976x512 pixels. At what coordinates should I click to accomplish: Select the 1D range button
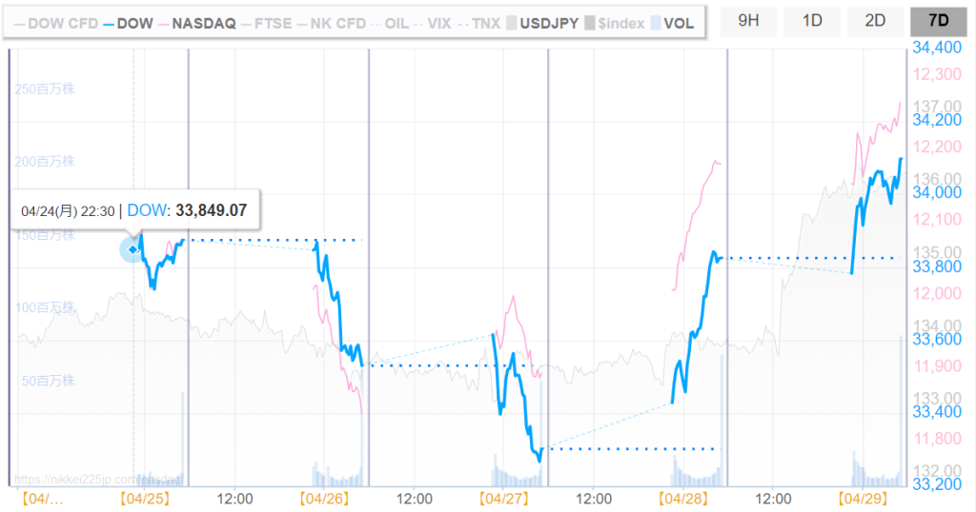click(812, 21)
